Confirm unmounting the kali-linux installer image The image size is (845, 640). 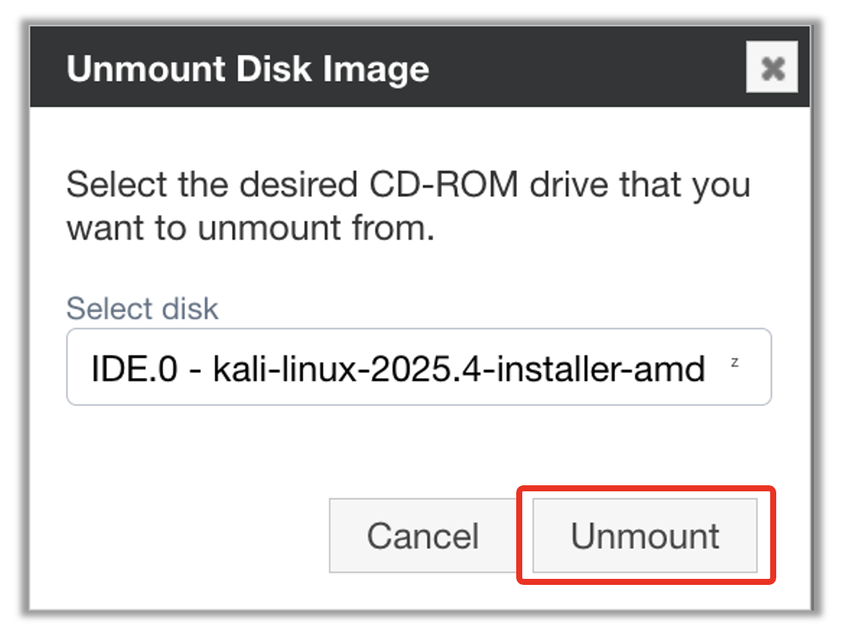[645, 535]
